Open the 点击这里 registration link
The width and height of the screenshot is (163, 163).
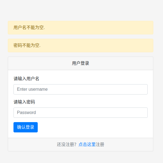(87, 145)
